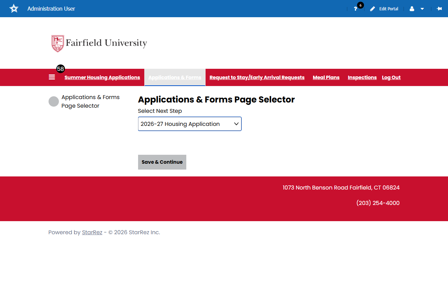Open the StarRez link in footer
Viewport: 448px width, 303px height.
point(92,232)
